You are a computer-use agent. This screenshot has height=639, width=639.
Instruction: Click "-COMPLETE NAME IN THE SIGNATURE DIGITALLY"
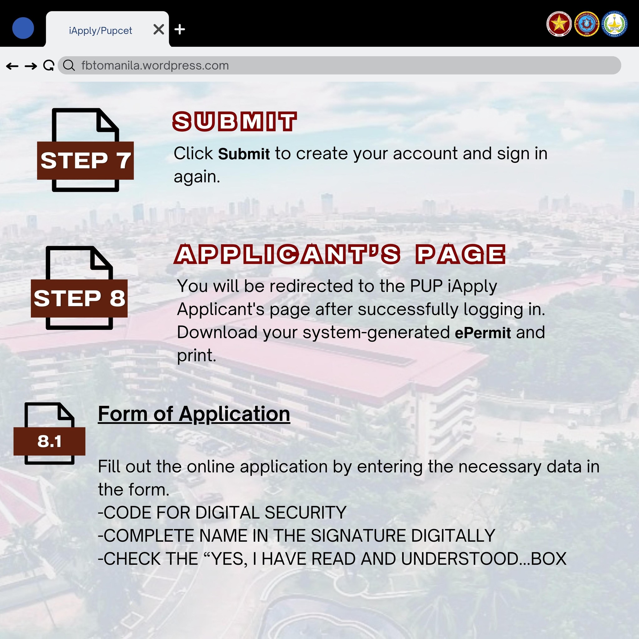tap(296, 536)
